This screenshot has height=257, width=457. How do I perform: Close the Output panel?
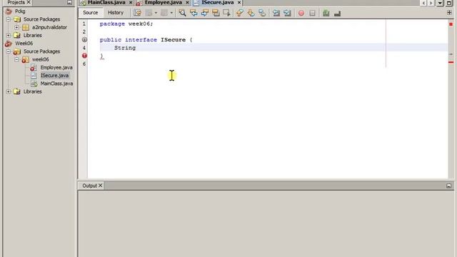(x=100, y=186)
